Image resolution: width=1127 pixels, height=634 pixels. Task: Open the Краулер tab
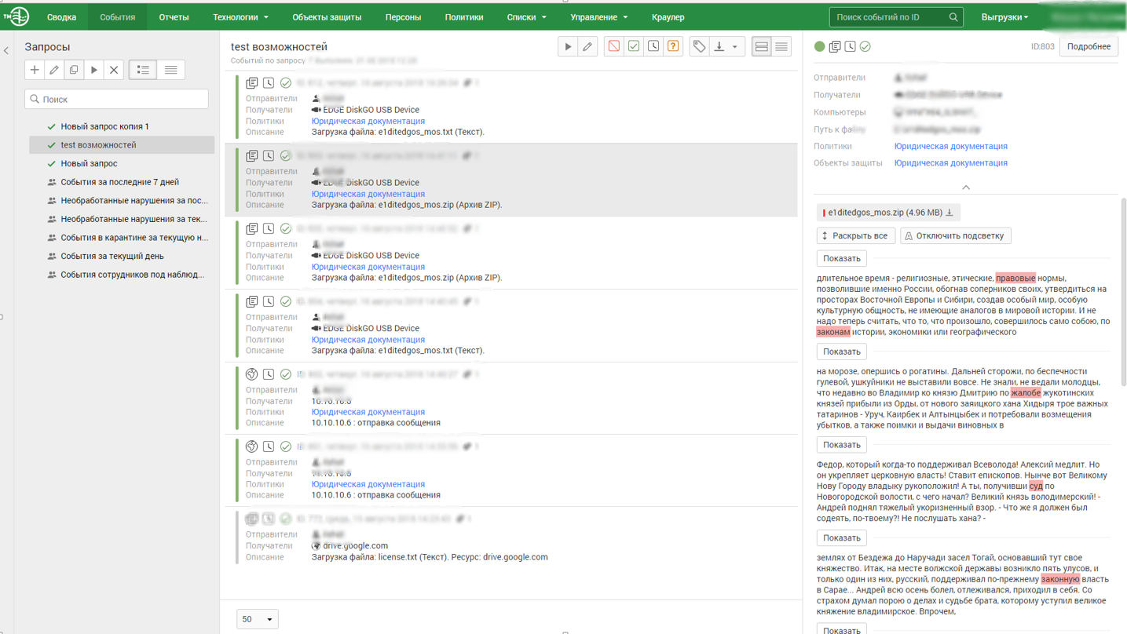[668, 17]
